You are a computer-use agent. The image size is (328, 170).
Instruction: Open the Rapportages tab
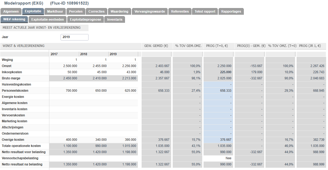point(231,12)
